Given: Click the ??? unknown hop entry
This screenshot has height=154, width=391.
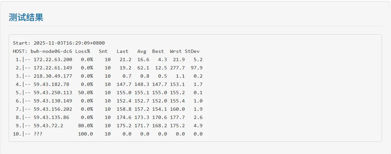Looking at the screenshot, I should click(38, 134).
